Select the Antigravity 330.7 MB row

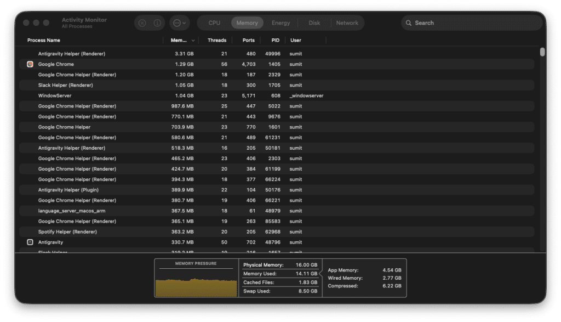277,242
